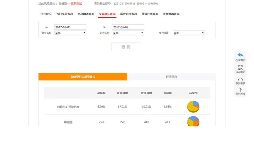
Task: Click the 回到顶部 up arrow icon
Action: click(x=240, y=90)
